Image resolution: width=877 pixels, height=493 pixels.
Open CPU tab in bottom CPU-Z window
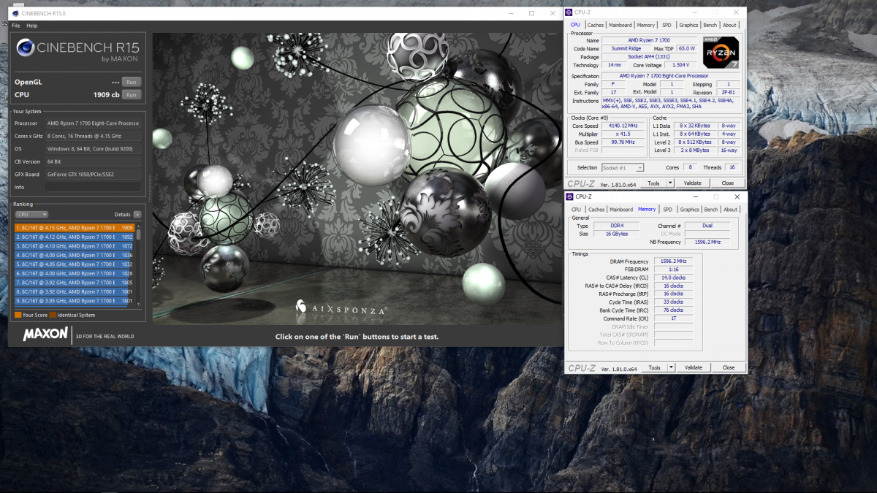(576, 210)
